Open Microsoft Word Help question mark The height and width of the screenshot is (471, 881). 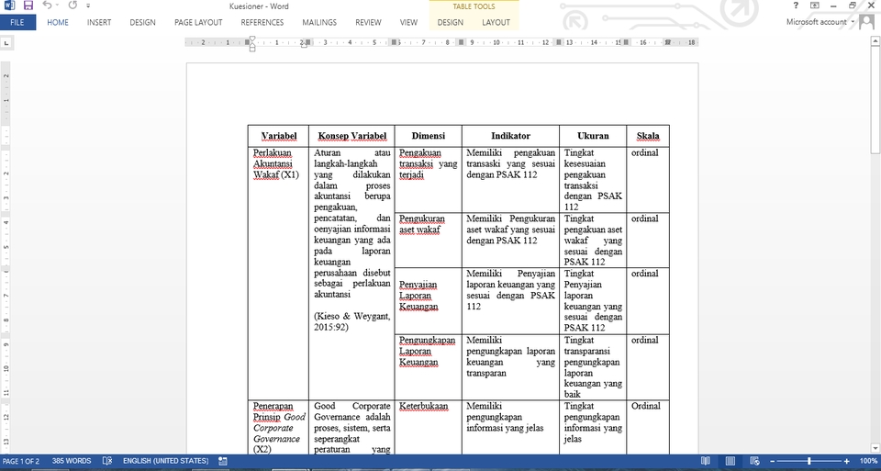[x=796, y=6]
